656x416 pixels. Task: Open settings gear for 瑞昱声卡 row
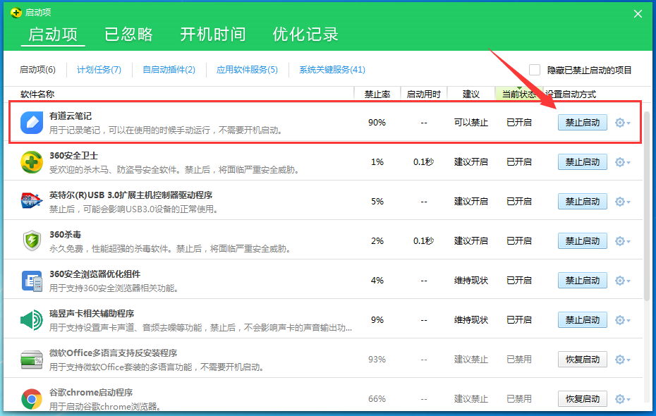click(619, 319)
